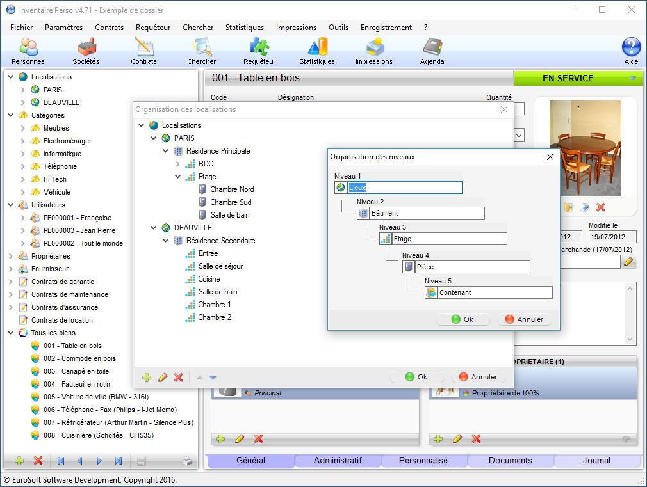Click the Aide help icon

pos(631,48)
